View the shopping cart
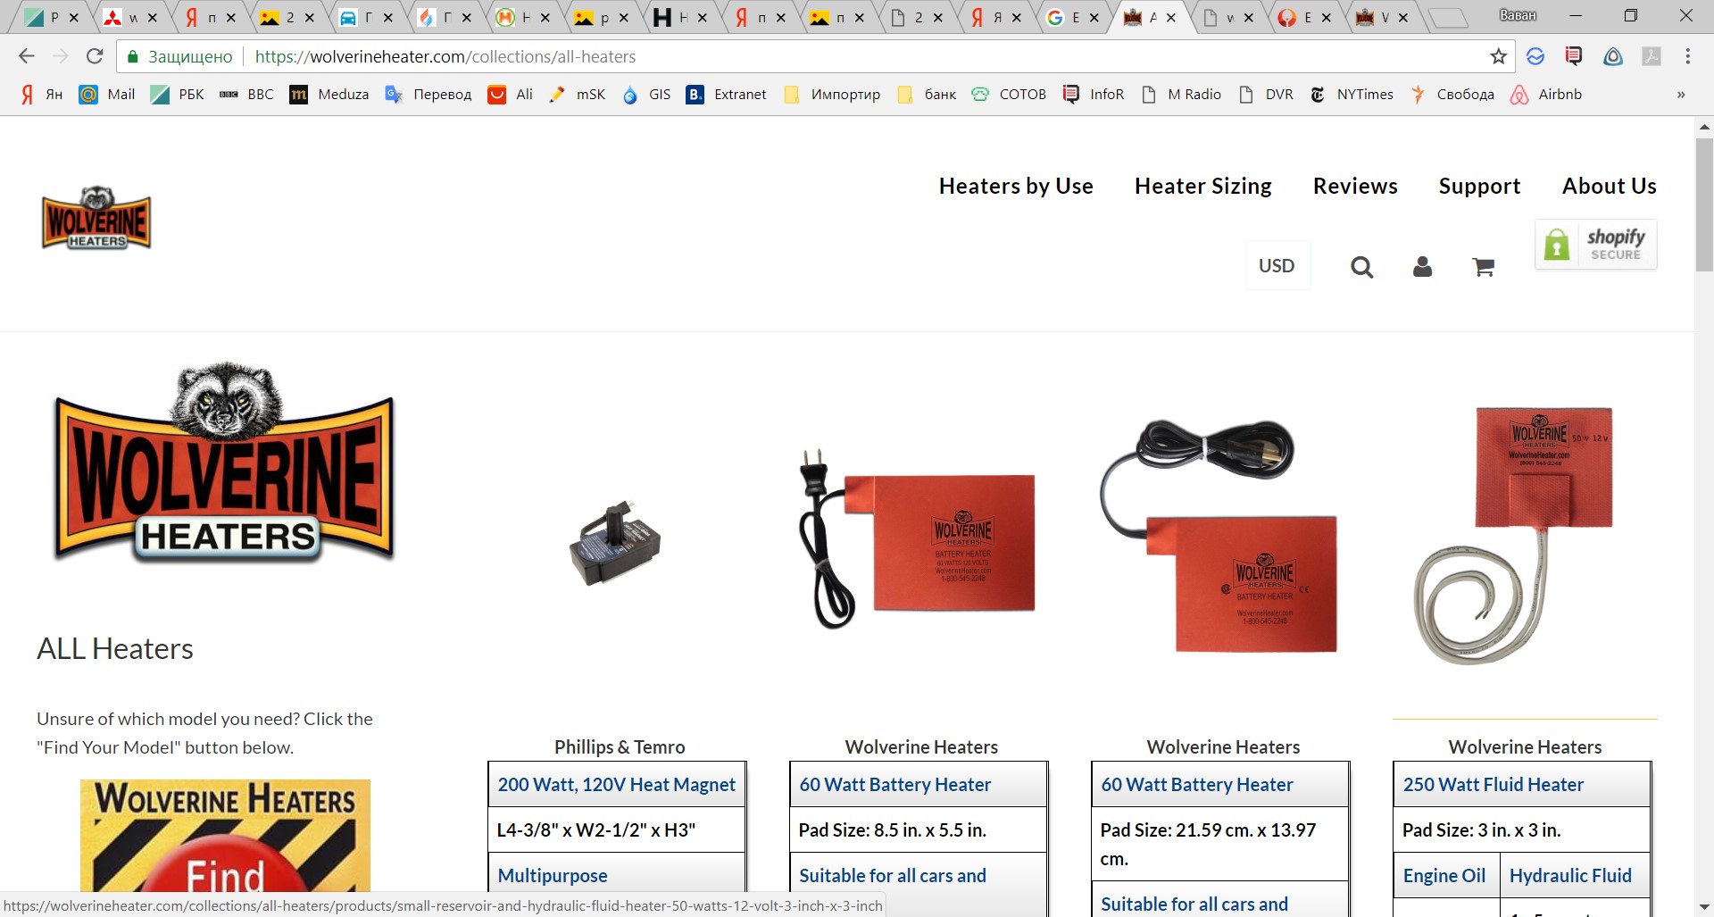 [1483, 266]
